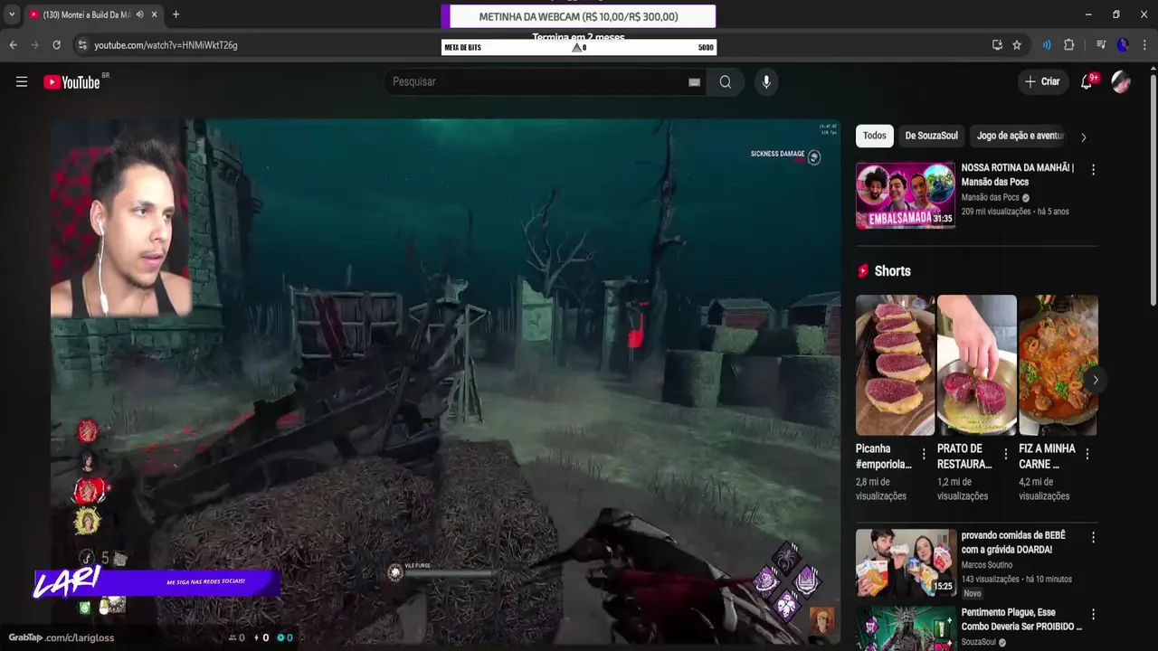Image resolution: width=1158 pixels, height=651 pixels.
Task: Open the YouTube account avatar menu
Action: (1122, 81)
